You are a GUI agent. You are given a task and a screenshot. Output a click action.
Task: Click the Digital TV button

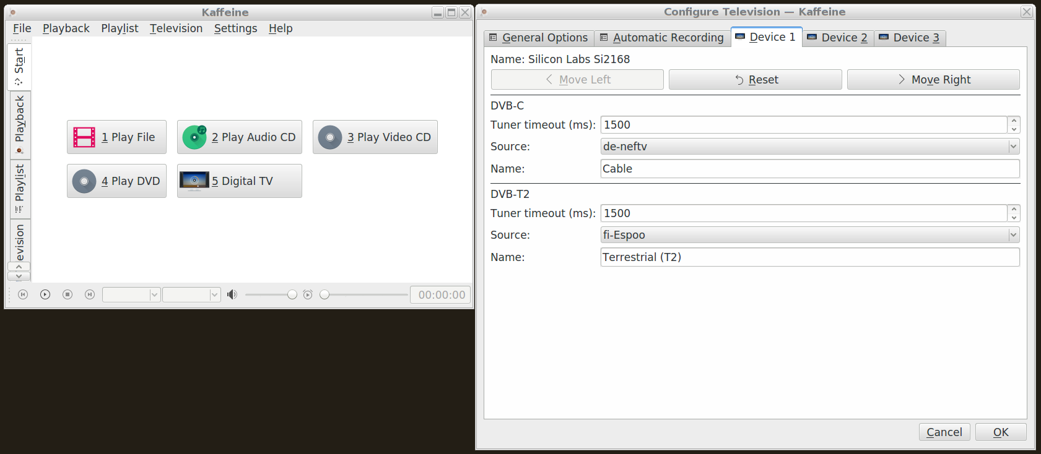240,181
